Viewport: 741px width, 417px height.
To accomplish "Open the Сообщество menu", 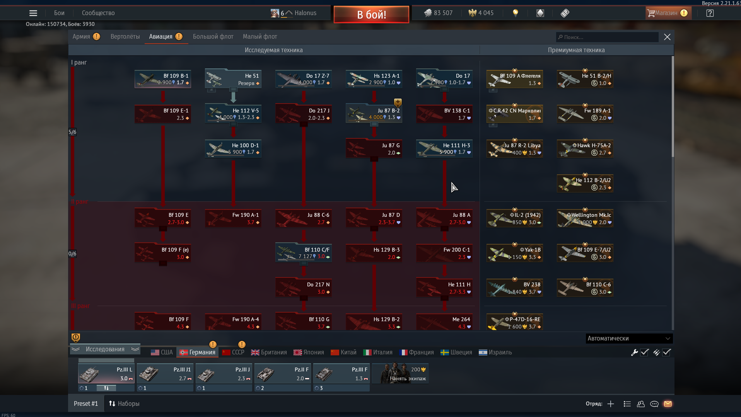I will [x=98, y=13].
